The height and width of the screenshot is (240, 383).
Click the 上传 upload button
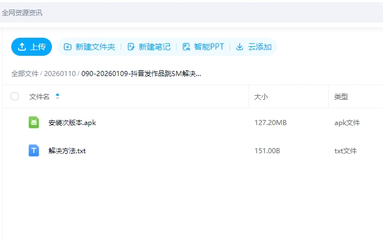pos(32,47)
